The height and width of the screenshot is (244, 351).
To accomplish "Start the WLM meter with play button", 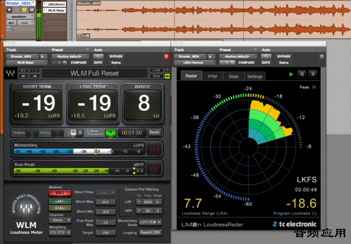I will coord(73,132).
